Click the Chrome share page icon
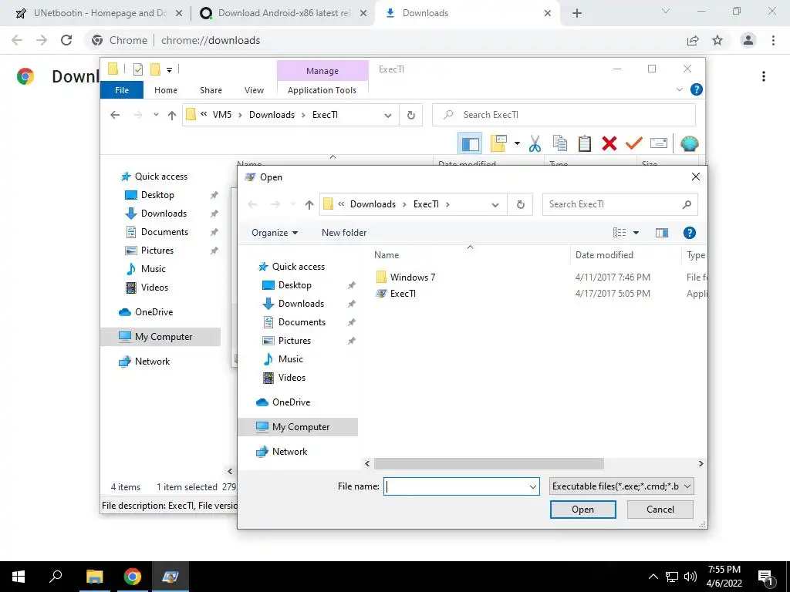The height and width of the screenshot is (592, 790). point(693,40)
